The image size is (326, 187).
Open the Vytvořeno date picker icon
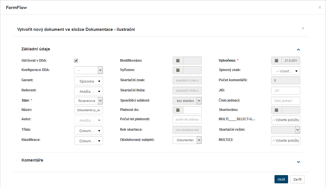[276, 61]
